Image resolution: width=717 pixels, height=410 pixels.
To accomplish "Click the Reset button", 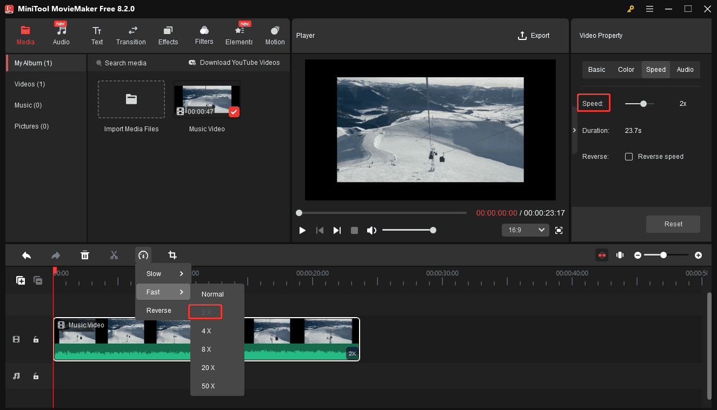I will pyautogui.click(x=673, y=224).
